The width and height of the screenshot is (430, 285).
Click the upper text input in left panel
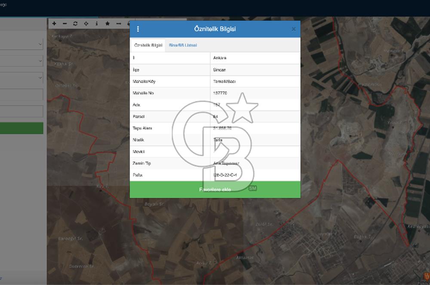click(21, 95)
